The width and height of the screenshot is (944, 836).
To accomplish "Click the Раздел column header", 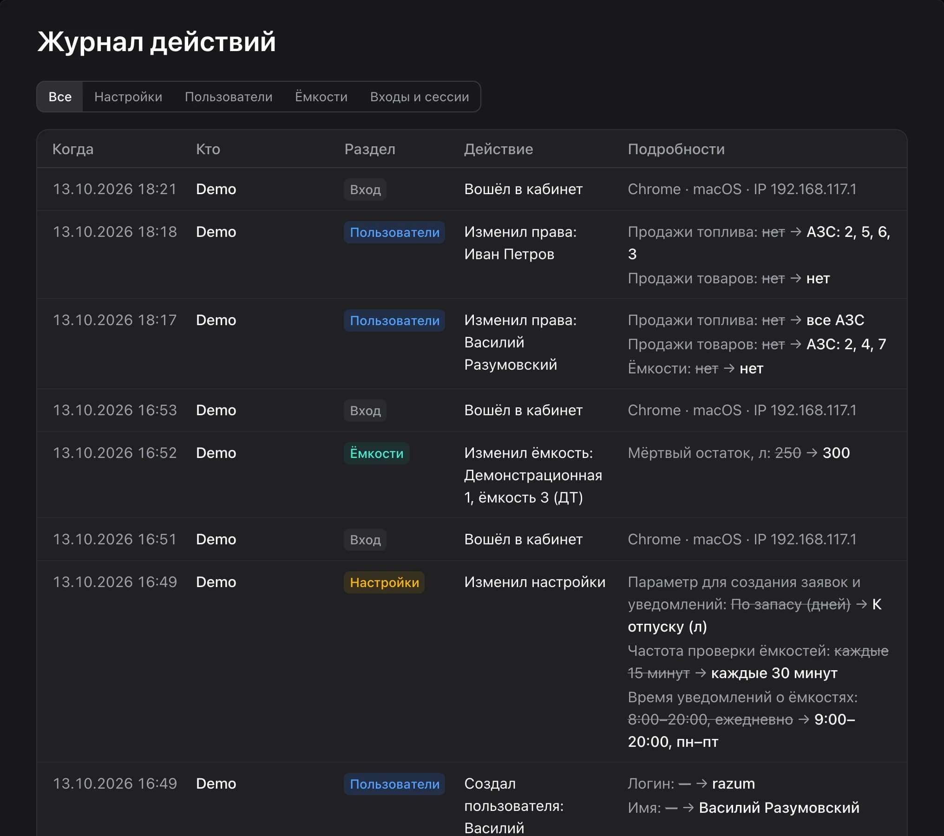I will [370, 149].
